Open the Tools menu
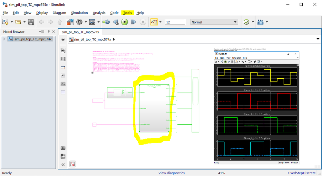The image size is (322, 176). [x=127, y=13]
